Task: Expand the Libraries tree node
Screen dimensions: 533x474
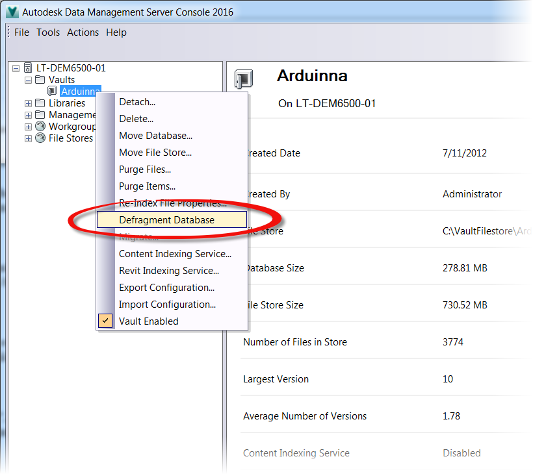Action: click(28, 103)
